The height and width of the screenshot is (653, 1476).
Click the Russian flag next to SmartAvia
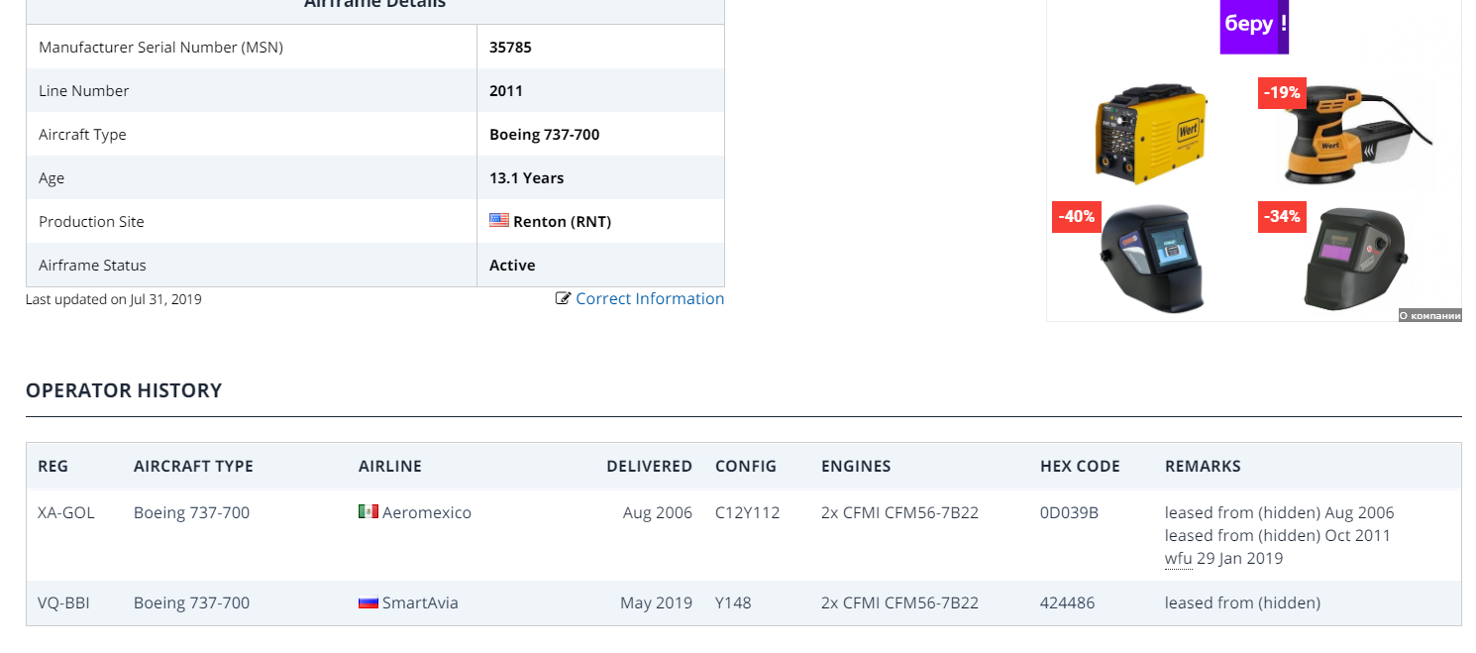coord(368,602)
